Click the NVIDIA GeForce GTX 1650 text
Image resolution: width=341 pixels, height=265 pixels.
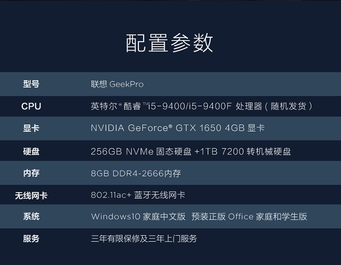tap(156, 128)
